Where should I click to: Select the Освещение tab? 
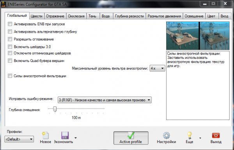(194, 16)
